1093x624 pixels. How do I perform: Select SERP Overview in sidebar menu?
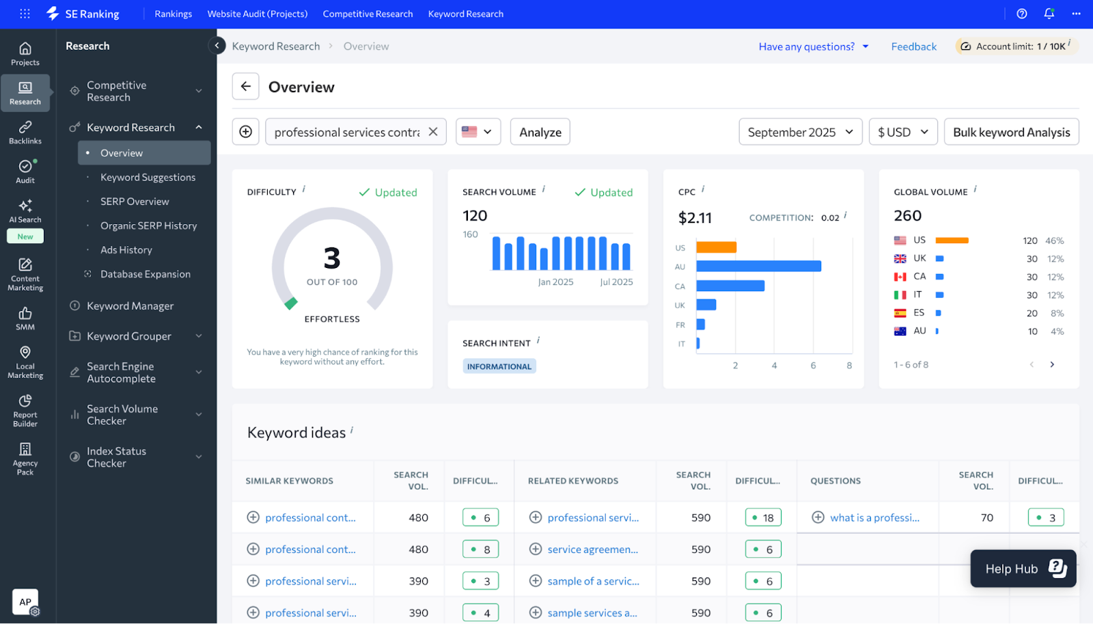click(x=135, y=202)
